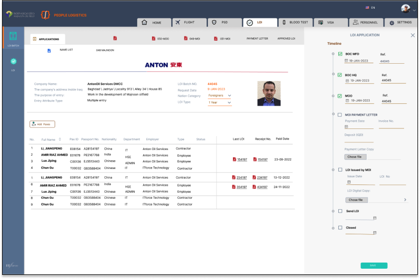420x279 pixels.
Task: Open calendar icon for Send LOI date
Action: coord(375,218)
